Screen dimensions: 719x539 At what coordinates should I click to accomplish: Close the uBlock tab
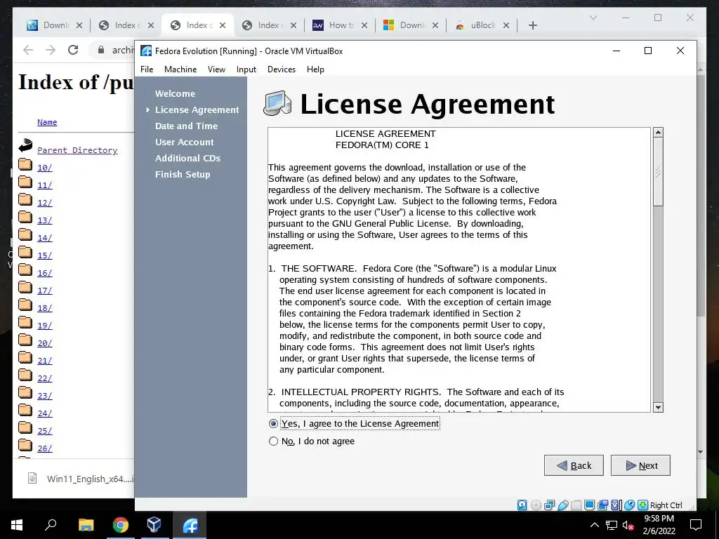[x=506, y=25]
